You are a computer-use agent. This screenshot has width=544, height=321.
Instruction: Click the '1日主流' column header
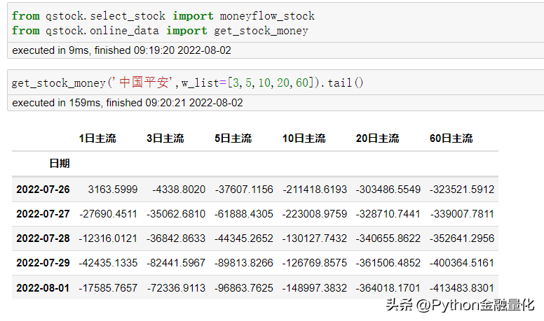click(97, 138)
